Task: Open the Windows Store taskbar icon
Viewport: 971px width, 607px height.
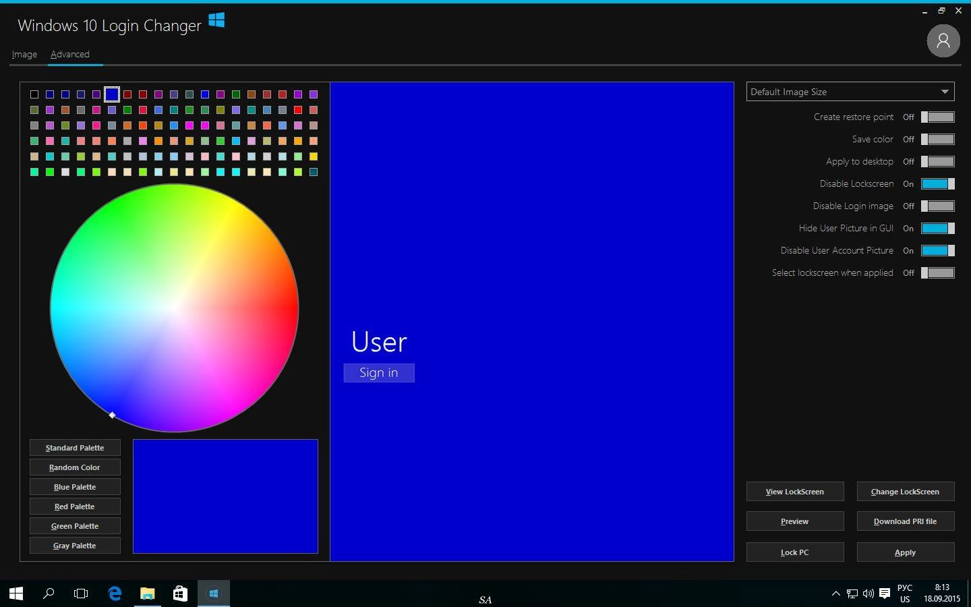Action: click(x=180, y=594)
